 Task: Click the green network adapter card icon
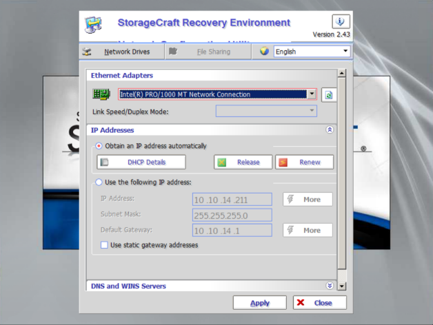(101, 94)
